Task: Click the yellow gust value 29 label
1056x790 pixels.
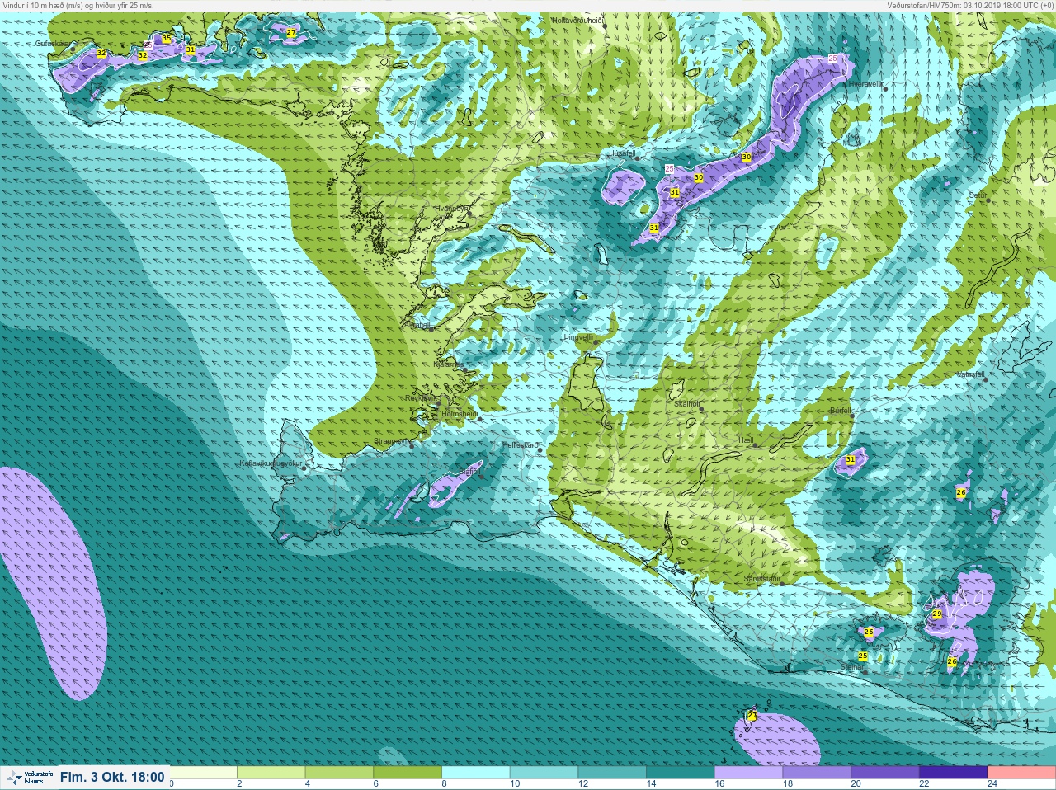Action: coord(937,614)
